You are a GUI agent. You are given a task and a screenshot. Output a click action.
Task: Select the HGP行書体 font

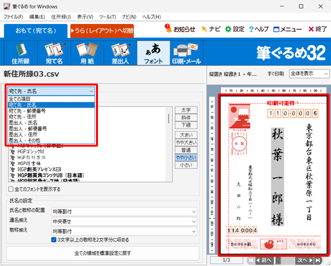(29, 163)
